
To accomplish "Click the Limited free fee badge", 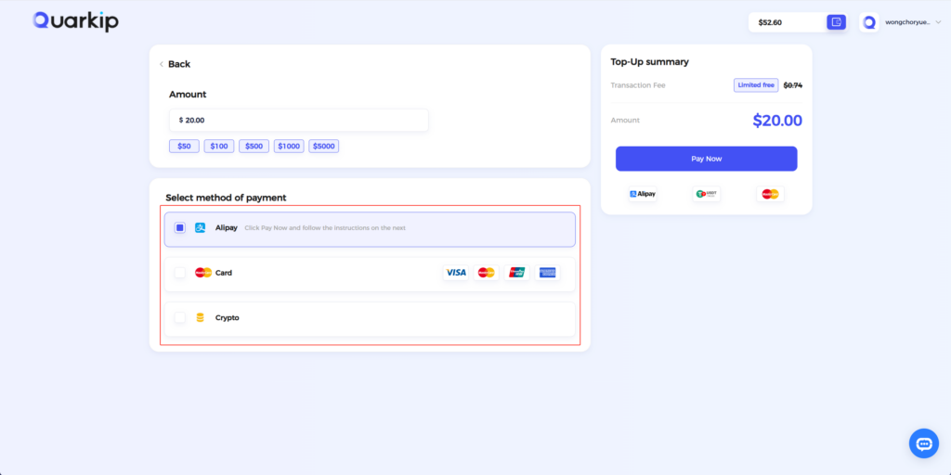I will pyautogui.click(x=756, y=85).
